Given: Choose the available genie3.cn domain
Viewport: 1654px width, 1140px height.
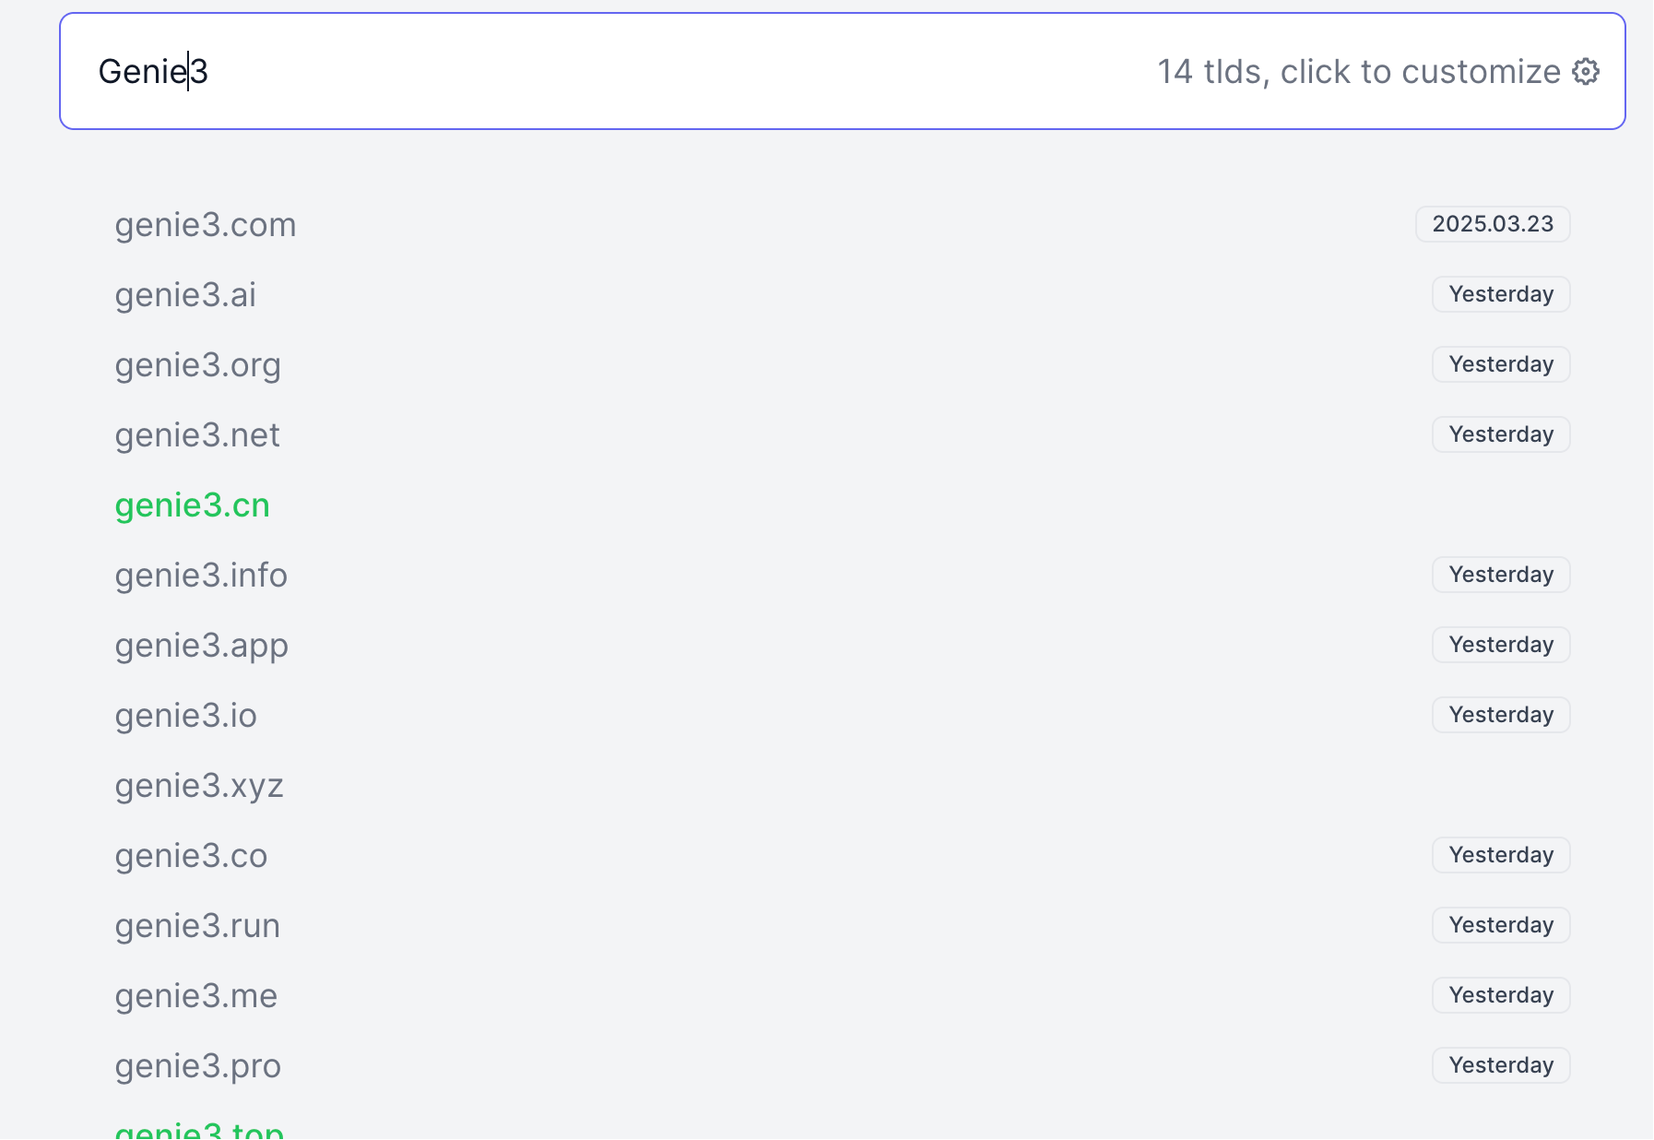Looking at the screenshot, I should tap(192, 505).
